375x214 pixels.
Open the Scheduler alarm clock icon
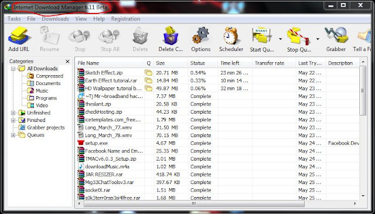point(231,35)
